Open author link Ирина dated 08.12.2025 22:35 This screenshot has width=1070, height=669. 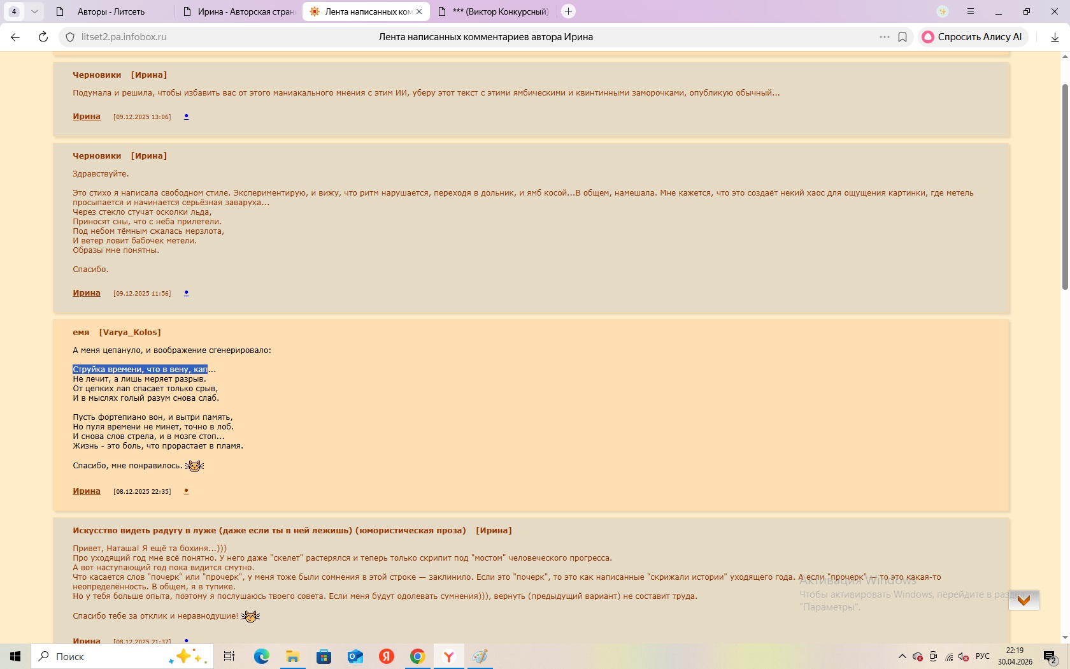point(87,491)
